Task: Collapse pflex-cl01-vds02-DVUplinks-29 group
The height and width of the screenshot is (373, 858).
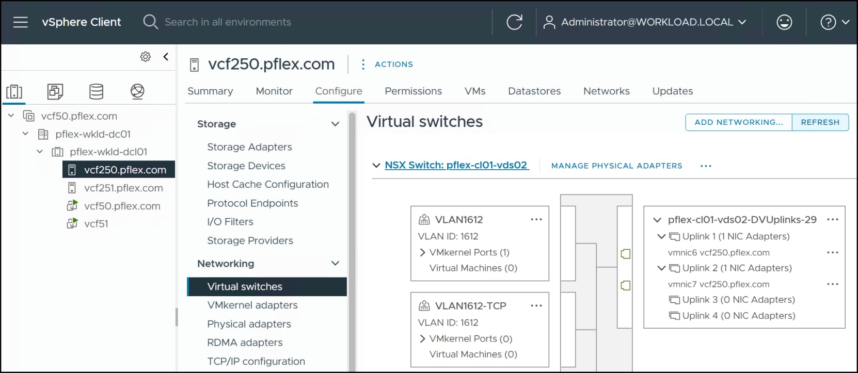Action: (657, 220)
